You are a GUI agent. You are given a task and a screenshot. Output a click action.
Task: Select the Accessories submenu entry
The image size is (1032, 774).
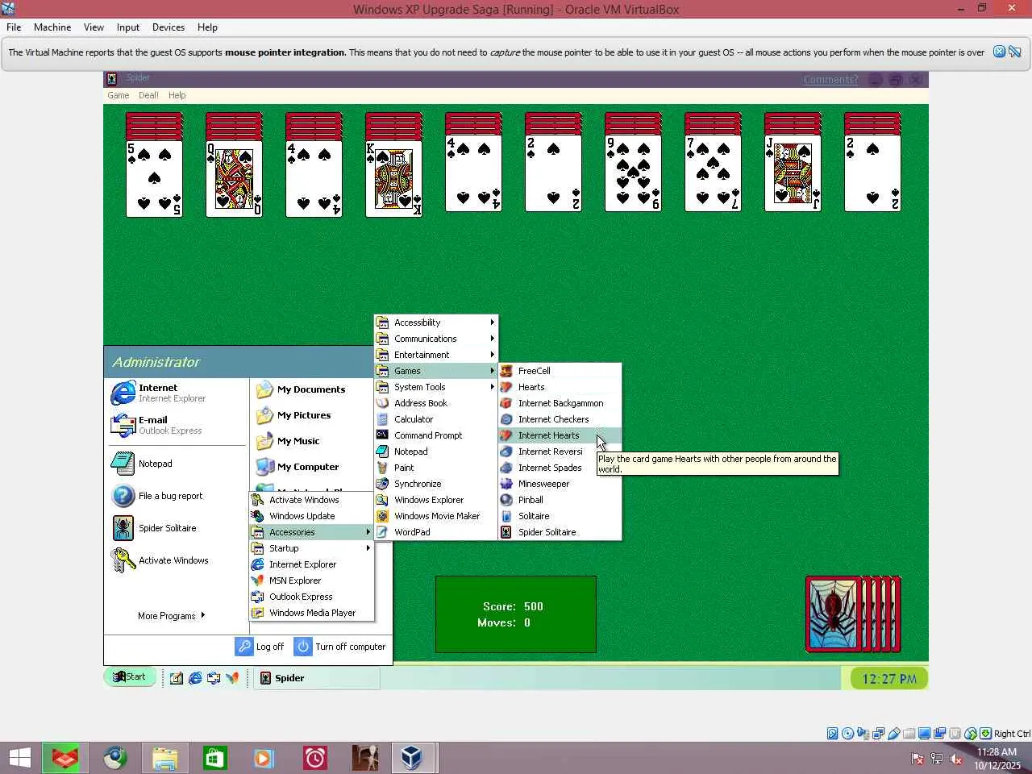[x=312, y=532]
